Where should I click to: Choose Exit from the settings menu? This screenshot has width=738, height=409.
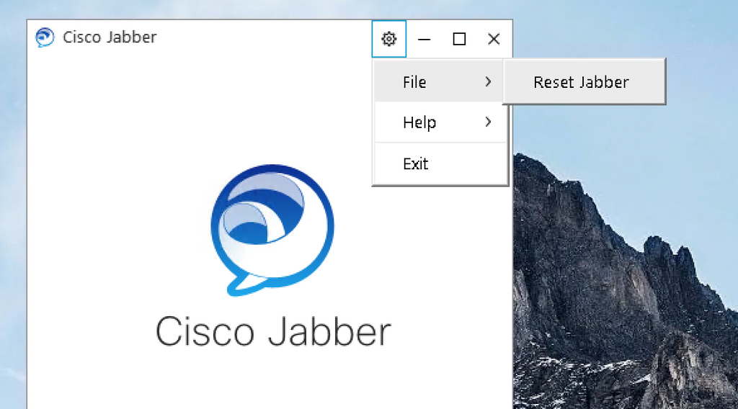click(x=416, y=164)
